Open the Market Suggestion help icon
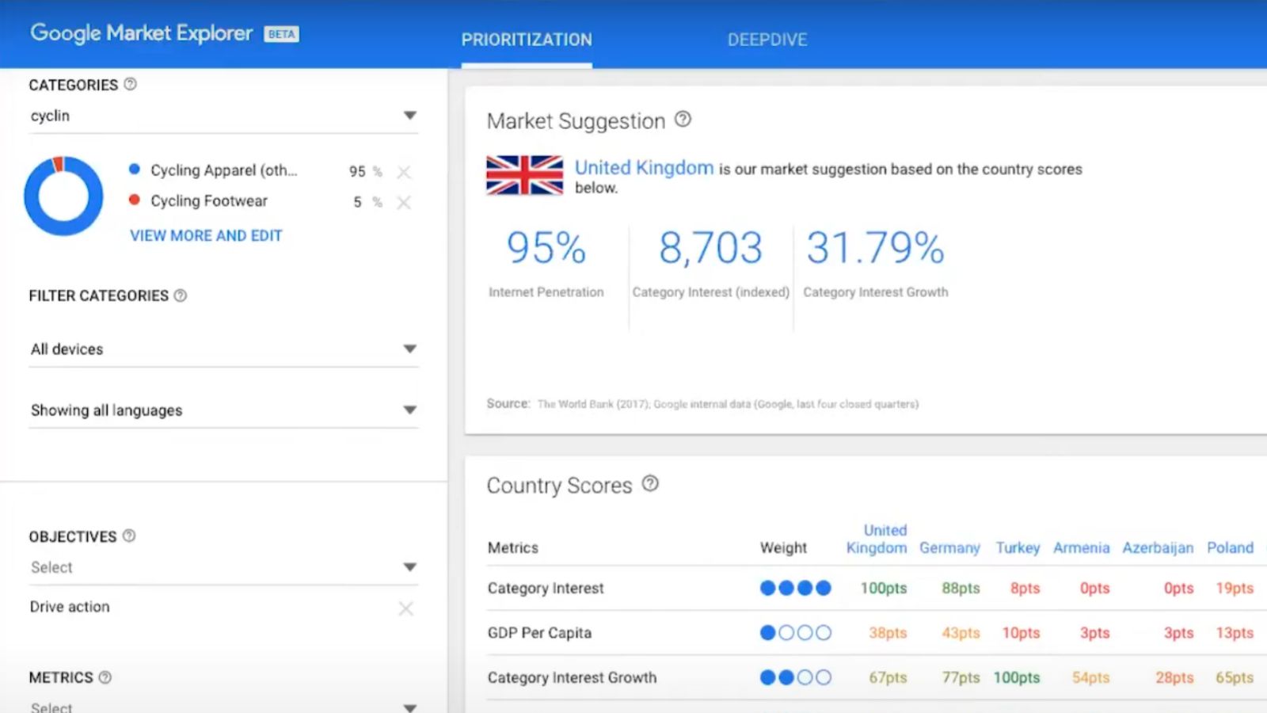The image size is (1267, 713). (683, 120)
